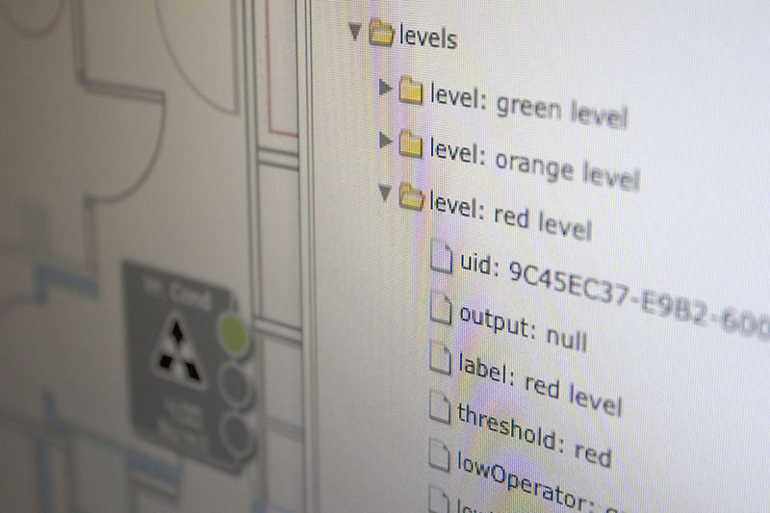Select the 'threshold: red' tree entry

tap(534, 436)
